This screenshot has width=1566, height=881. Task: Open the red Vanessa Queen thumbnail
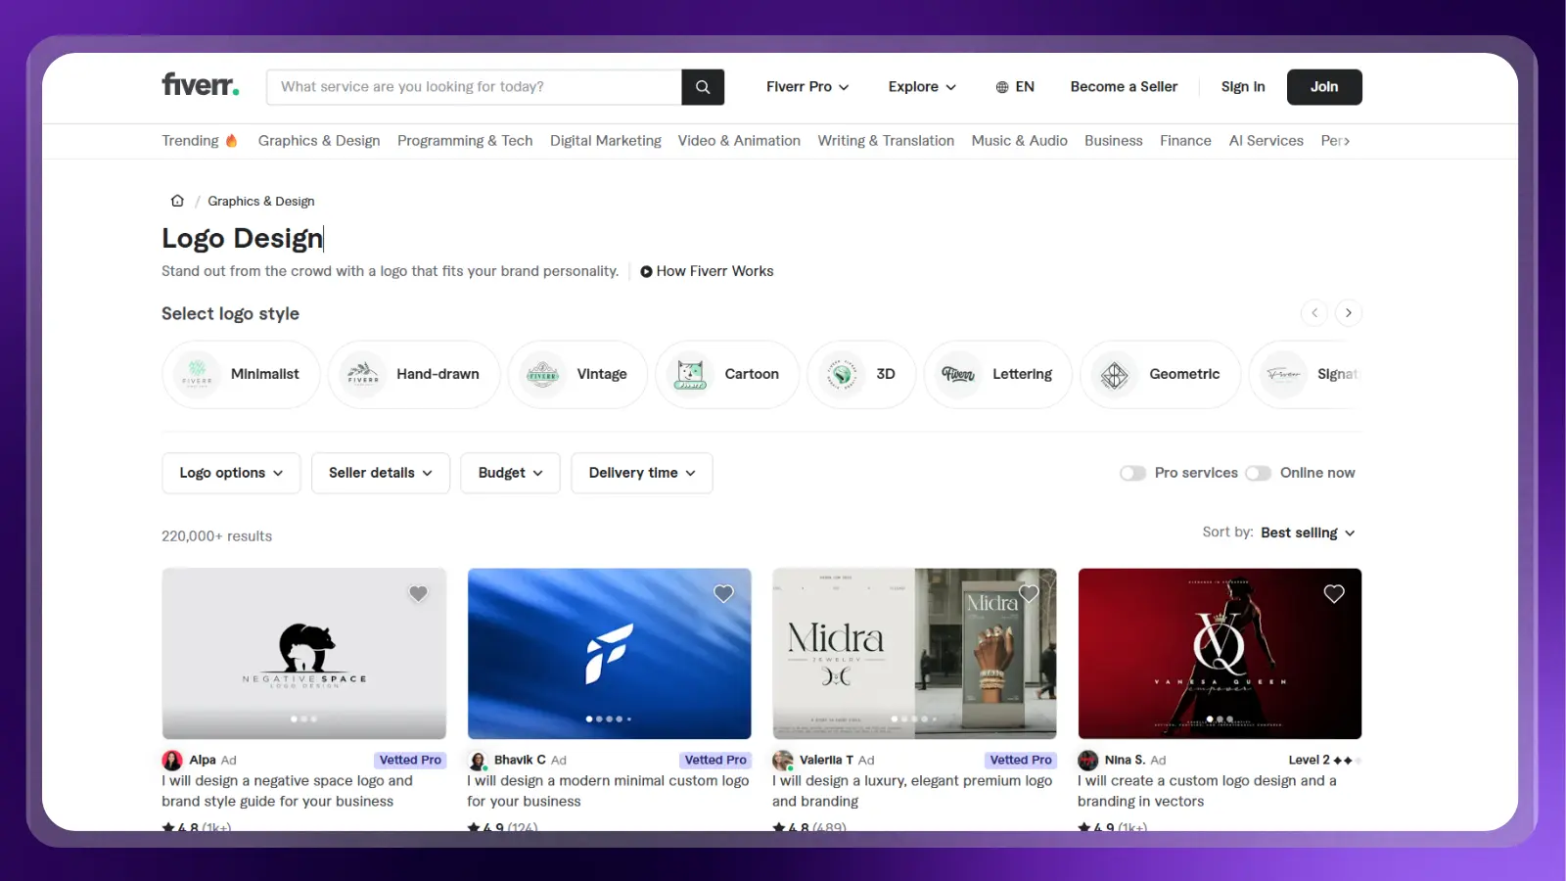point(1221,654)
